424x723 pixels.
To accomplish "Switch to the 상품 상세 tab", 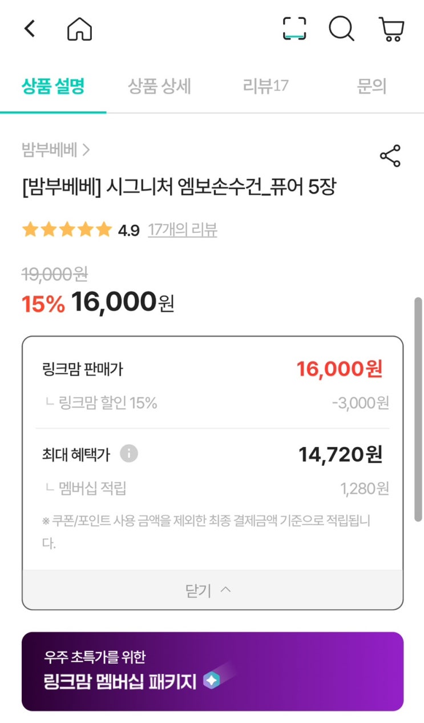I will (159, 86).
